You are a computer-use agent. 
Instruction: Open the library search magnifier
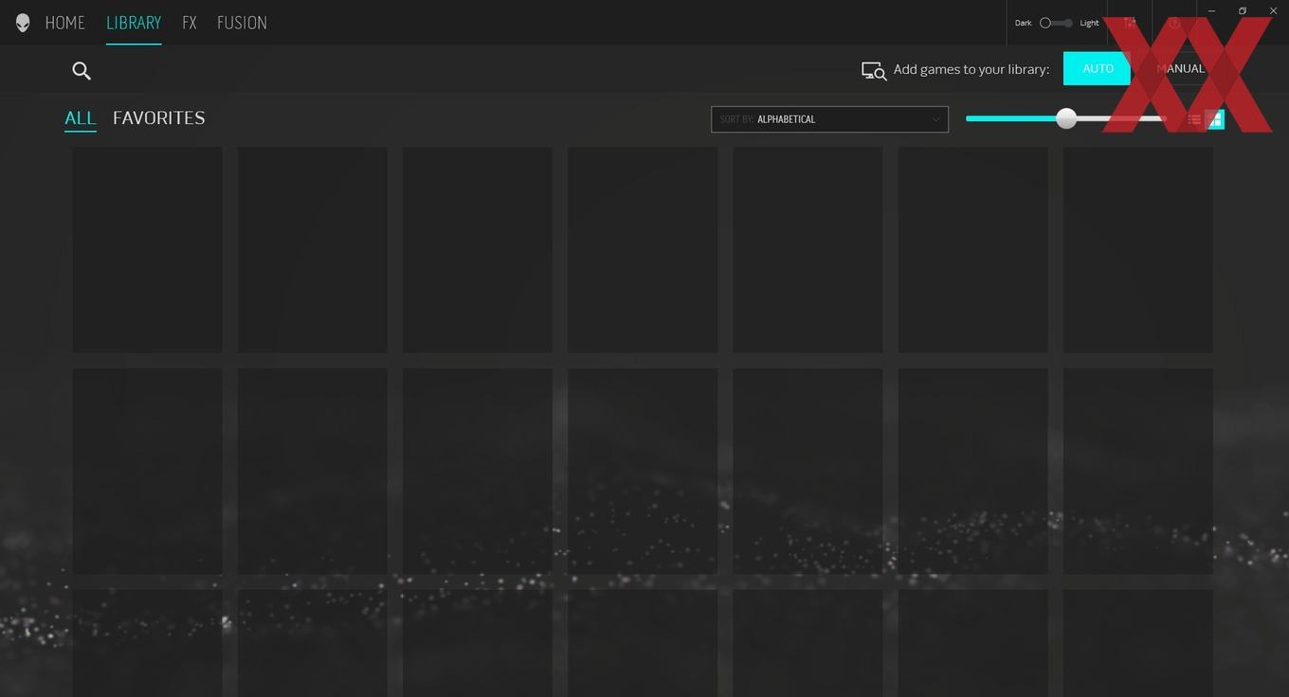[x=82, y=70]
